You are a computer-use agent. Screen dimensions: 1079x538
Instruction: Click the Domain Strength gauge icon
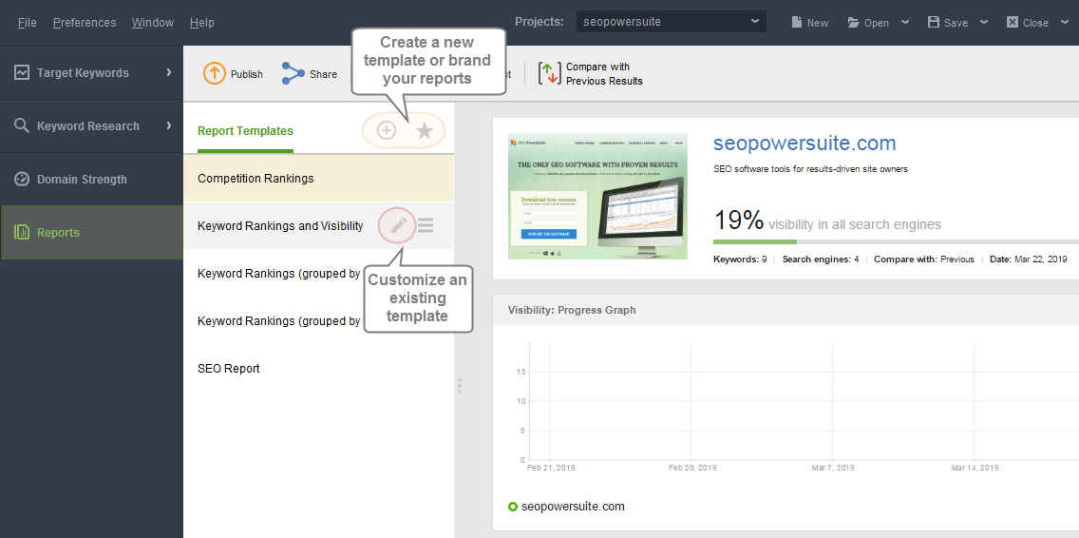click(x=22, y=179)
